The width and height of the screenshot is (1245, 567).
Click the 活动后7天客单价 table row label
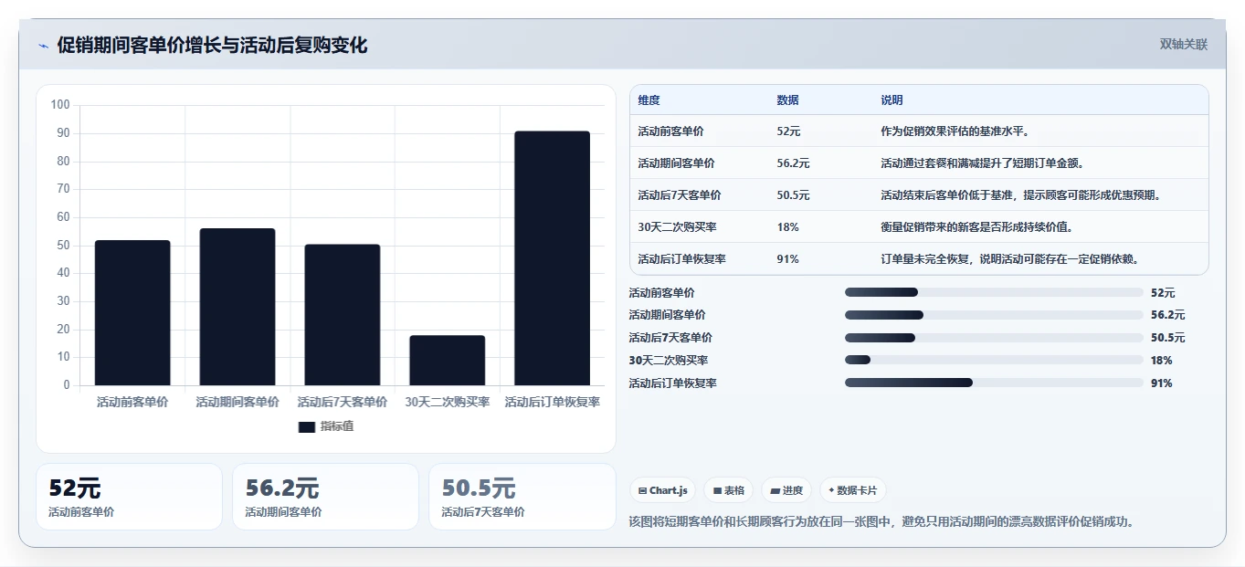[x=680, y=195]
